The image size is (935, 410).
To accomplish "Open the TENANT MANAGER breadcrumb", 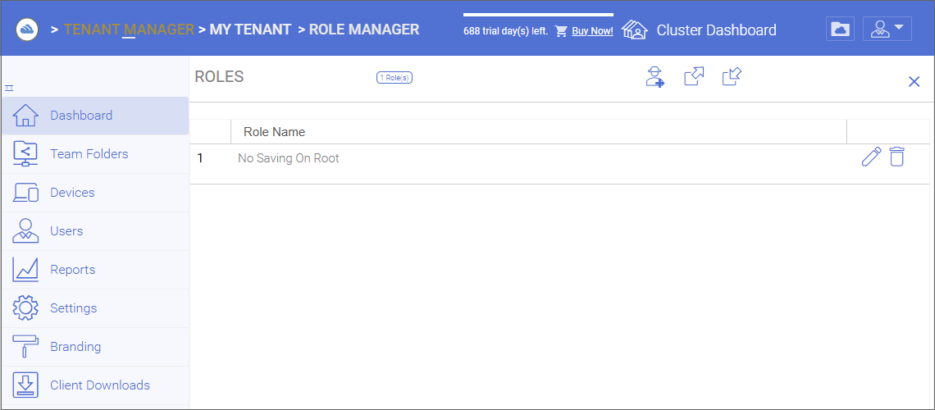I will click(x=129, y=30).
